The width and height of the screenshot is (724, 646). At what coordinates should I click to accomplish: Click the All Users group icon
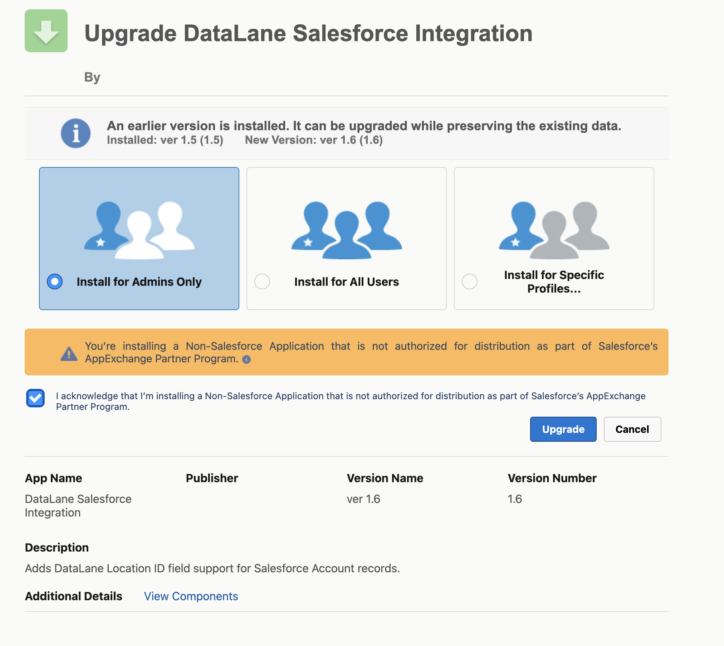(x=347, y=230)
